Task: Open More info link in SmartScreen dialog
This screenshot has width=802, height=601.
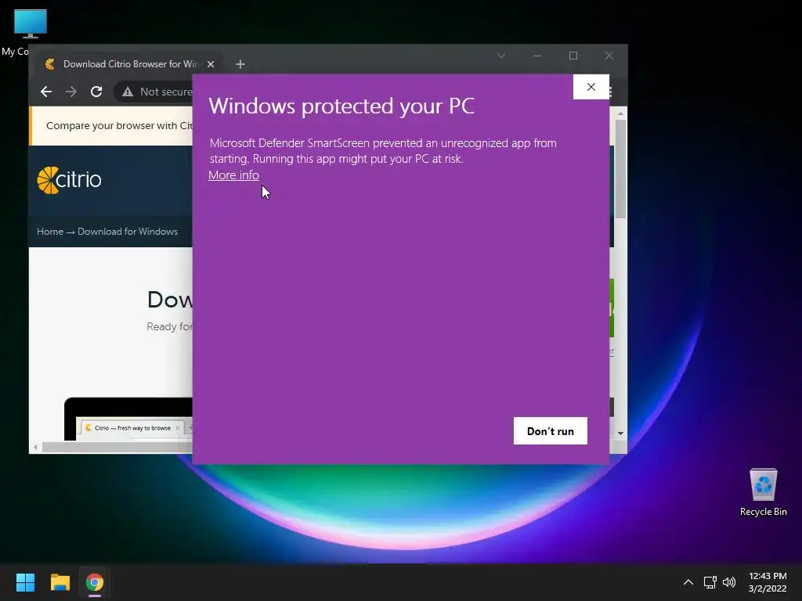Action: 233,175
